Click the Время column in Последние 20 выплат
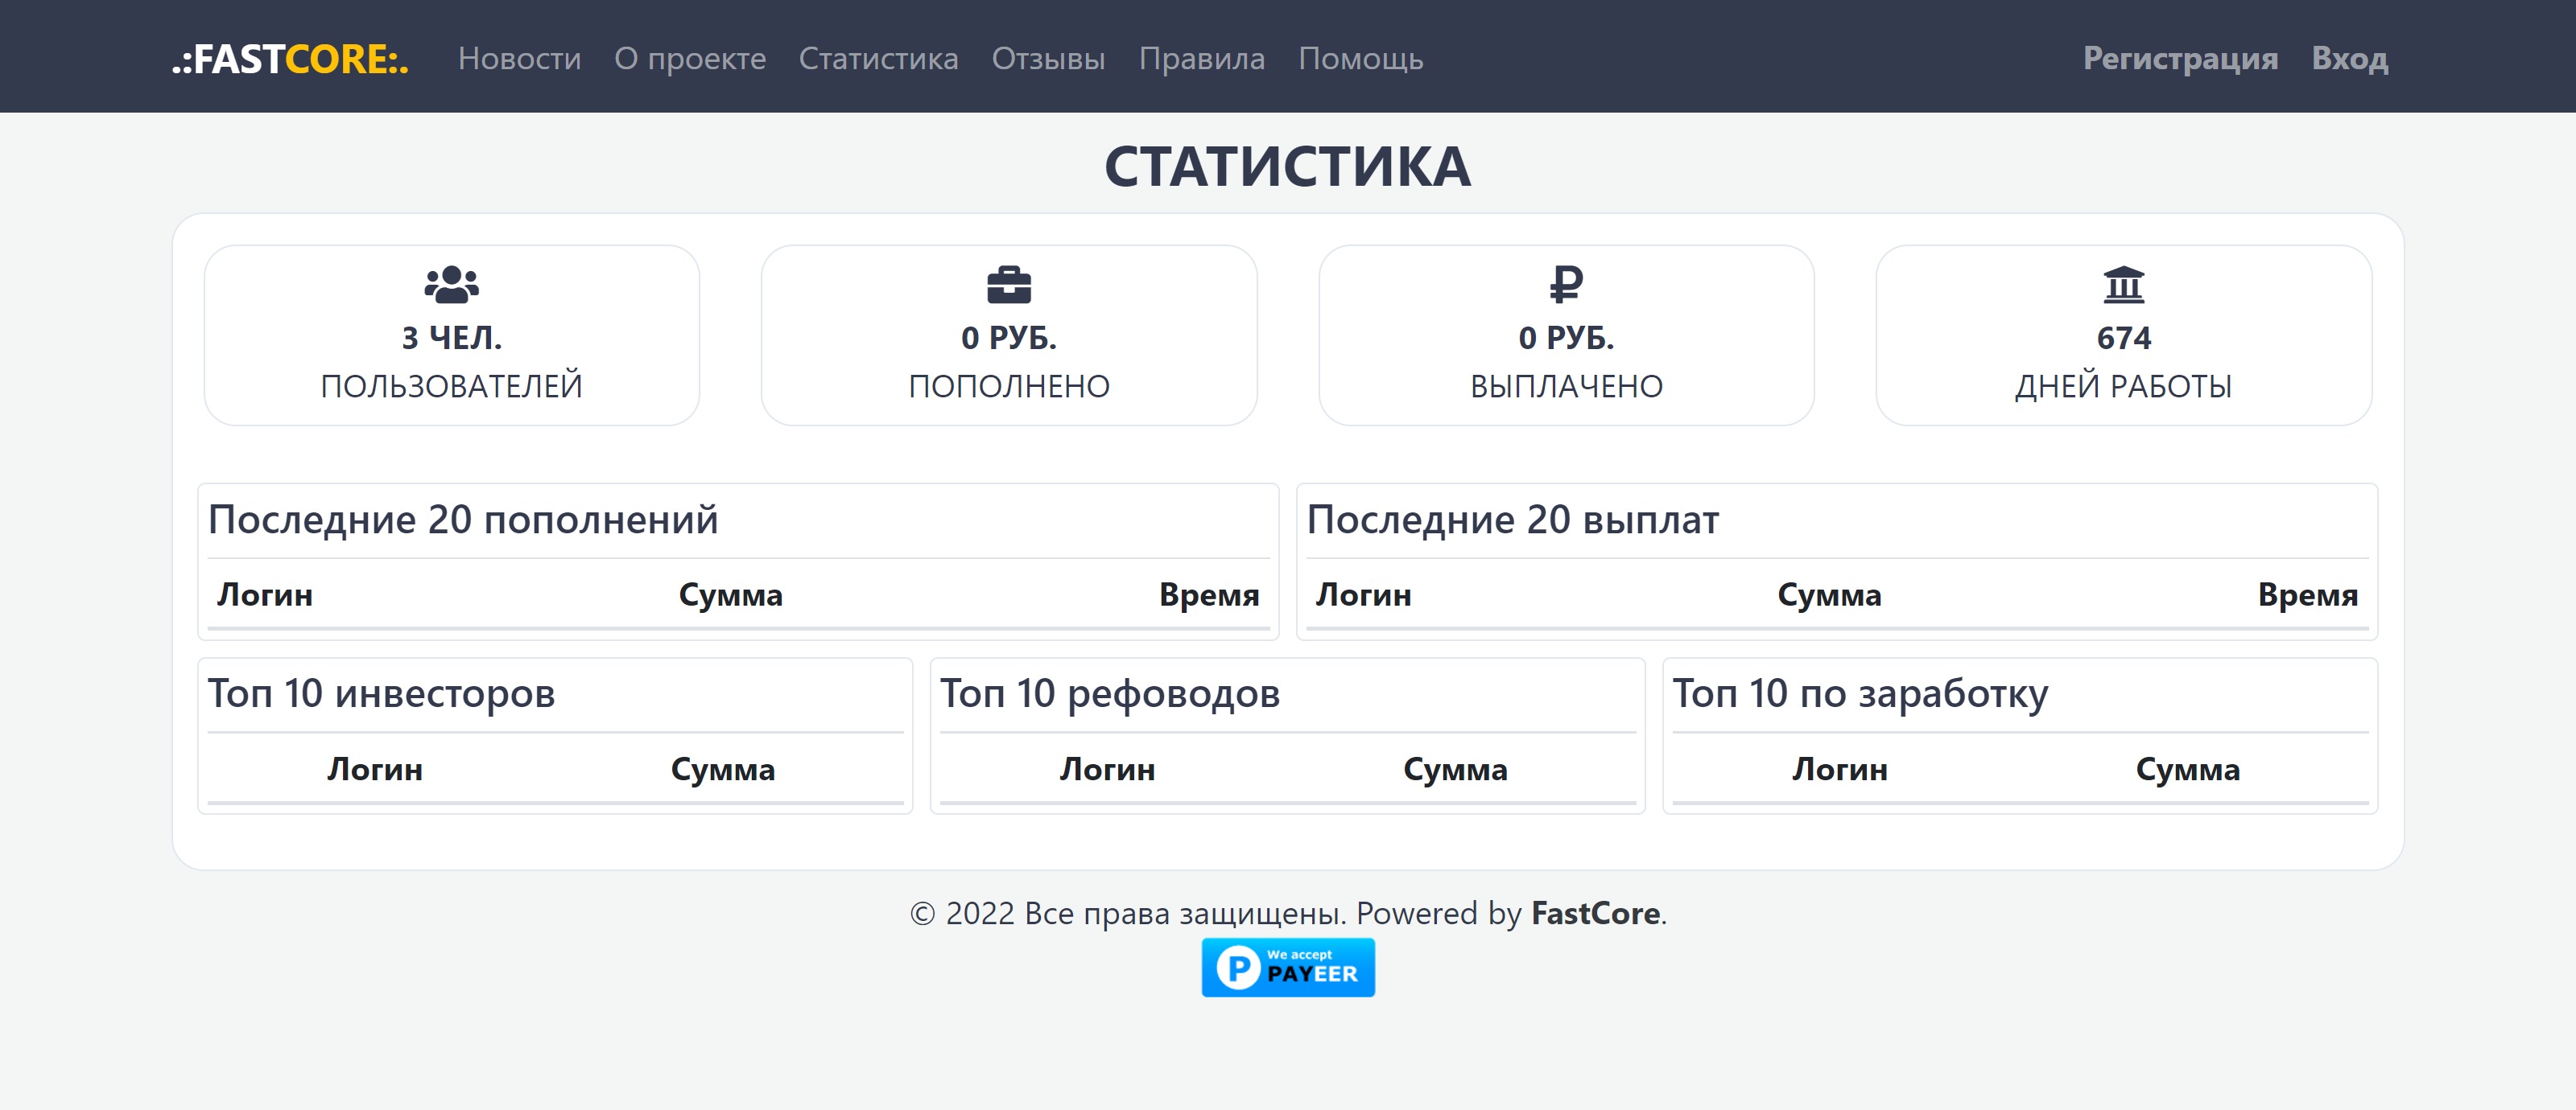Image resolution: width=2576 pixels, height=1110 pixels. [x=2307, y=595]
